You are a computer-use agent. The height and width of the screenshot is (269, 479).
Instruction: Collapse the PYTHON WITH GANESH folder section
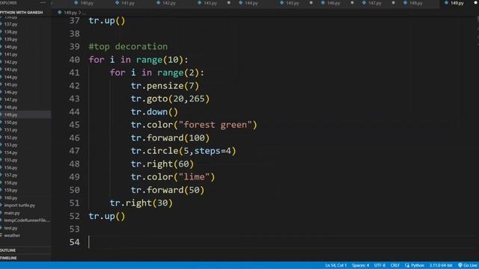22,13
